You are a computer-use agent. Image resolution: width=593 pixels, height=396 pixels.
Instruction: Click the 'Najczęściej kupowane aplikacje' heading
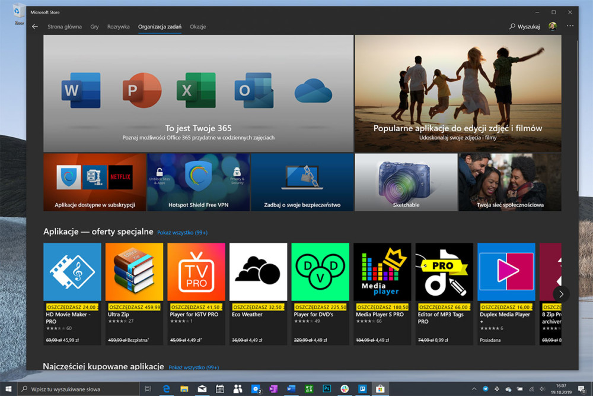[103, 366]
